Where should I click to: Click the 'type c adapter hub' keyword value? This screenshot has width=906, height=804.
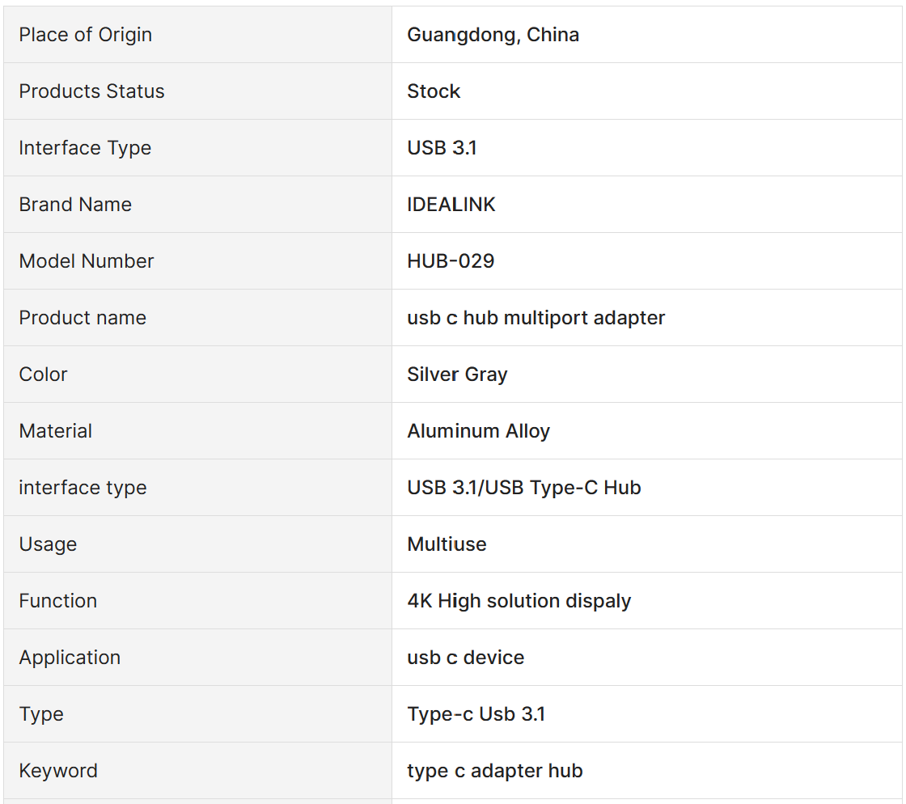[x=494, y=771]
